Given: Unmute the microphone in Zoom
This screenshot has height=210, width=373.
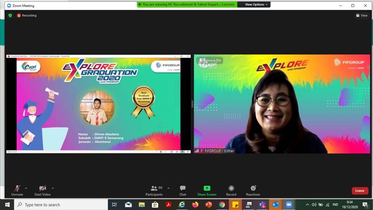Looking at the screenshot, I should [17, 189].
